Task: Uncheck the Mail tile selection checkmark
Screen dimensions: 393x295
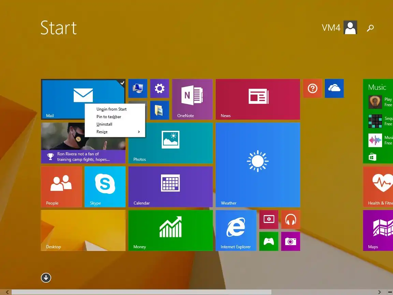Action: coord(122,83)
